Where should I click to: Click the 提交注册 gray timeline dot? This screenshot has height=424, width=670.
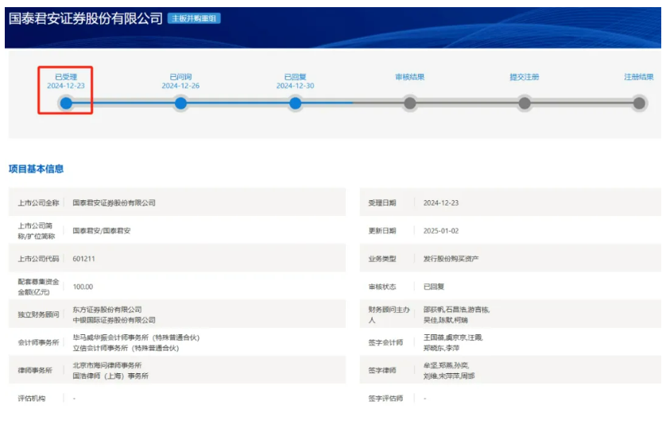[x=525, y=103]
